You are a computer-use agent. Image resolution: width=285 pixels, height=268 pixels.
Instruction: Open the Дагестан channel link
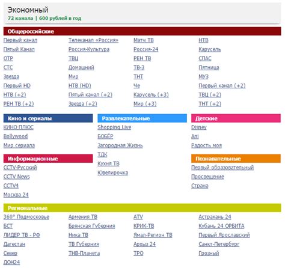(x=14, y=244)
